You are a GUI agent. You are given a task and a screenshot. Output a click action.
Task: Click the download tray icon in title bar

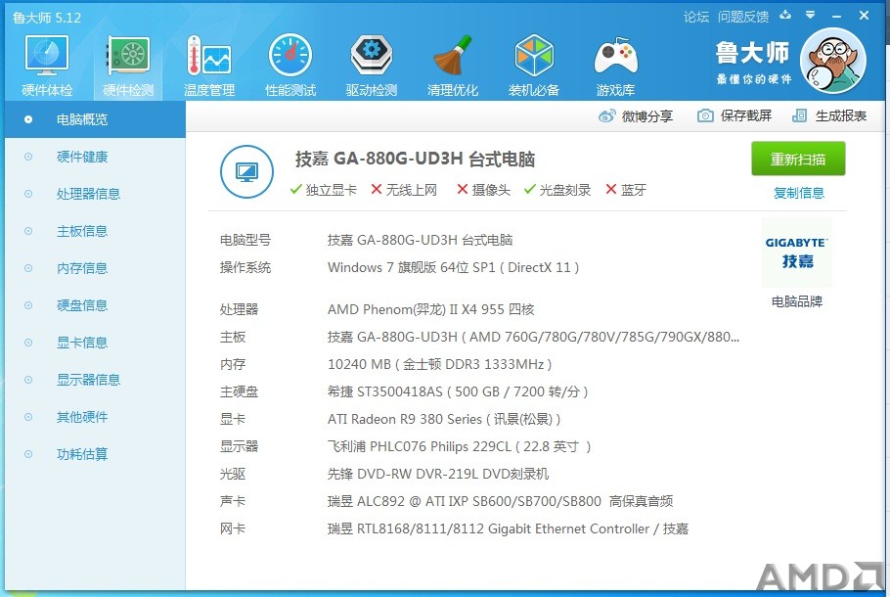[785, 15]
